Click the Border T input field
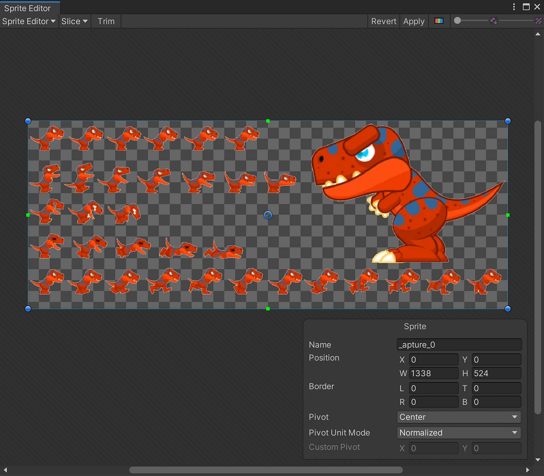 click(x=496, y=388)
